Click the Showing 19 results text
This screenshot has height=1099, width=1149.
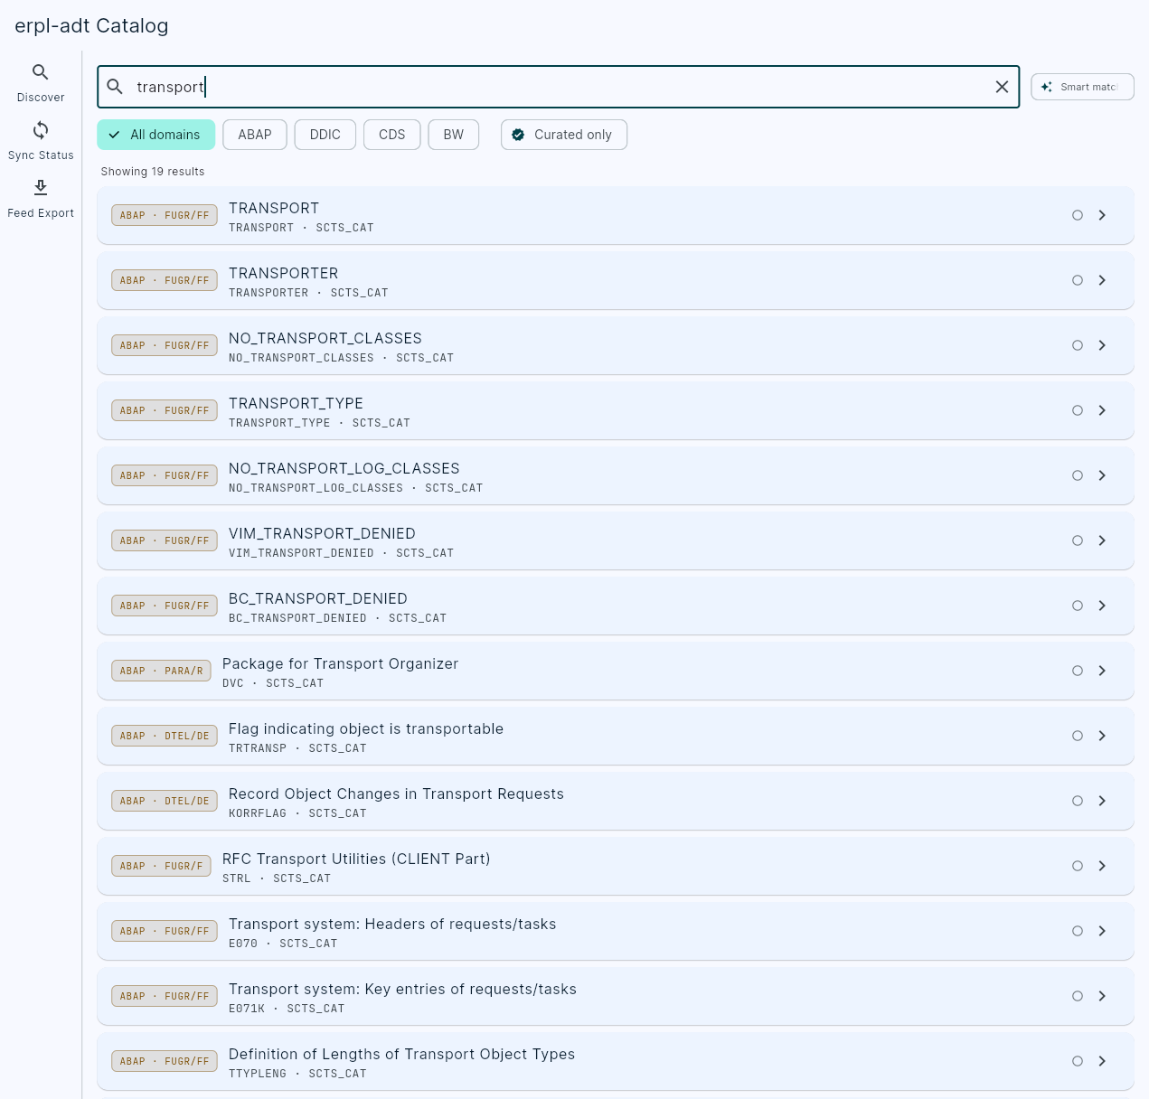[x=153, y=172]
